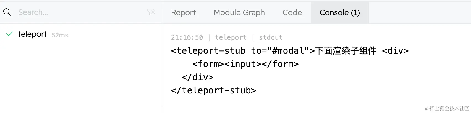Select the Console (1) tab
The height and width of the screenshot is (113, 471).
(340, 12)
